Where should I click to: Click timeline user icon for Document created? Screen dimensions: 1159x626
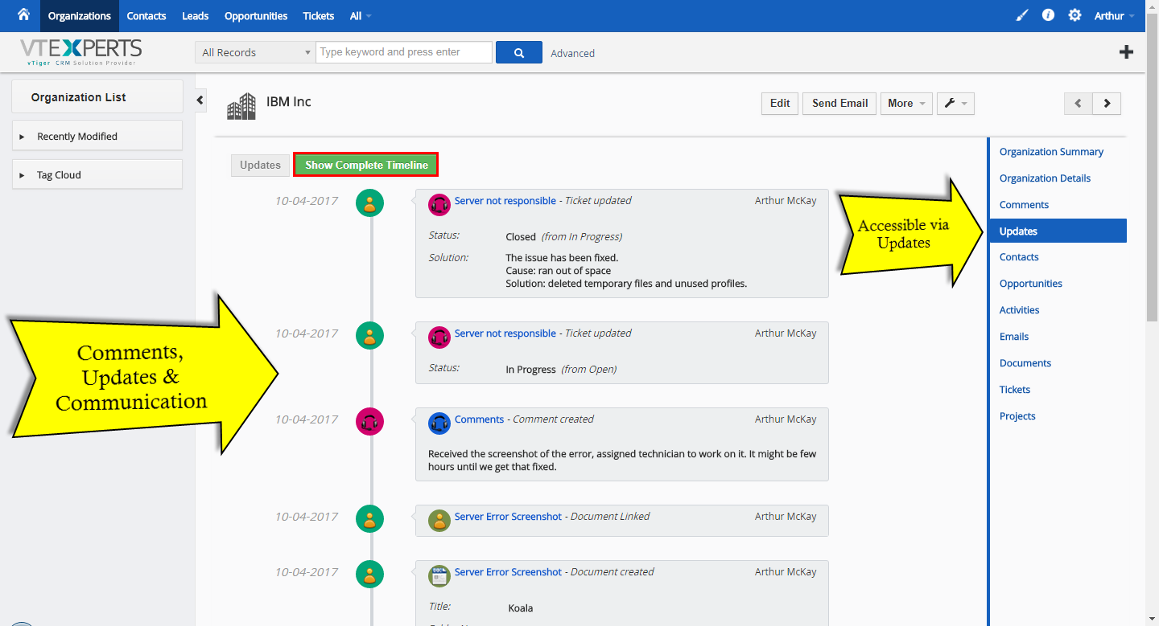click(x=369, y=574)
